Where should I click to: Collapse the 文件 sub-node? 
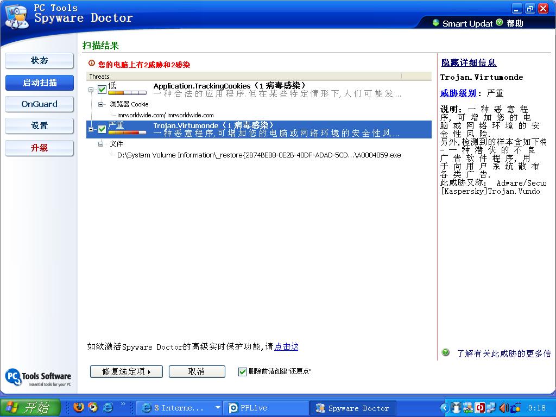pyautogui.click(x=101, y=143)
